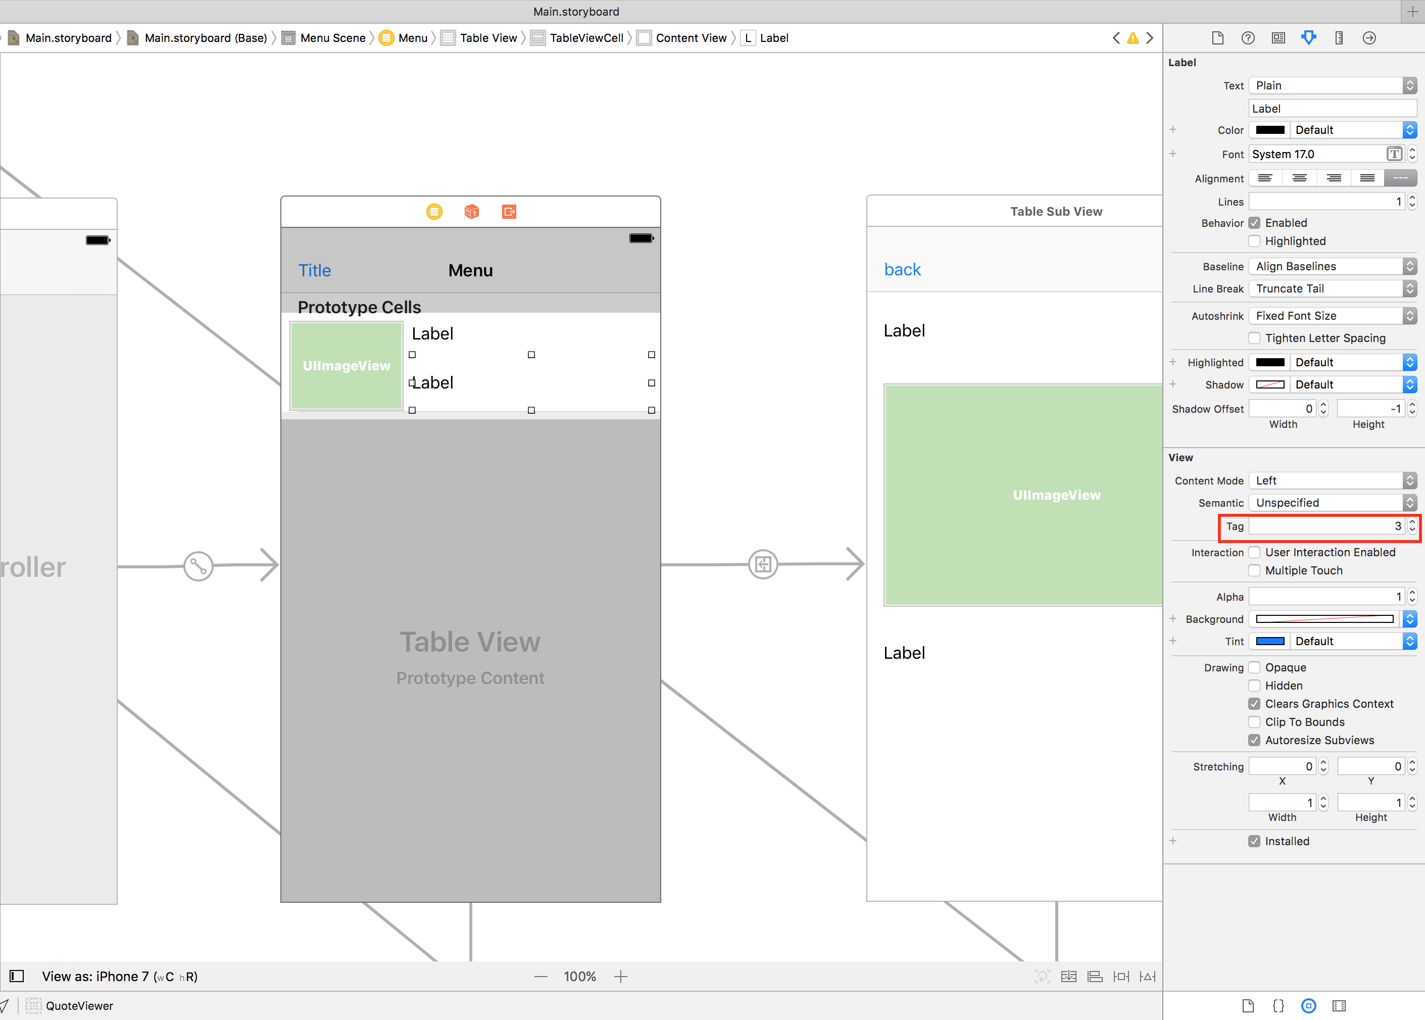Enable User Interaction Enabled checkbox
This screenshot has height=1020, width=1425.
click(1254, 552)
